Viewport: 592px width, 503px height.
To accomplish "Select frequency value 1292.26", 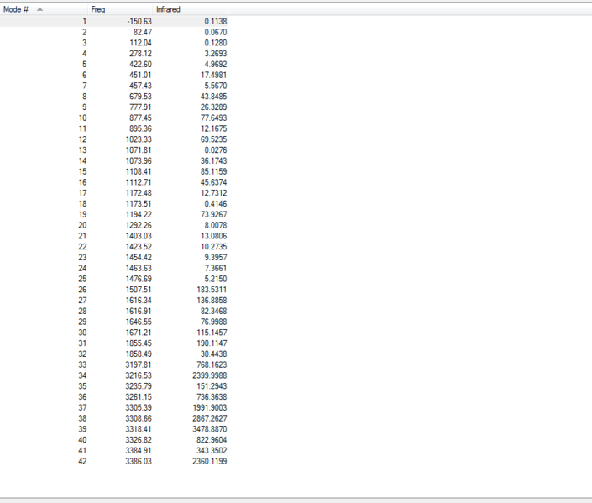I will tap(139, 225).
